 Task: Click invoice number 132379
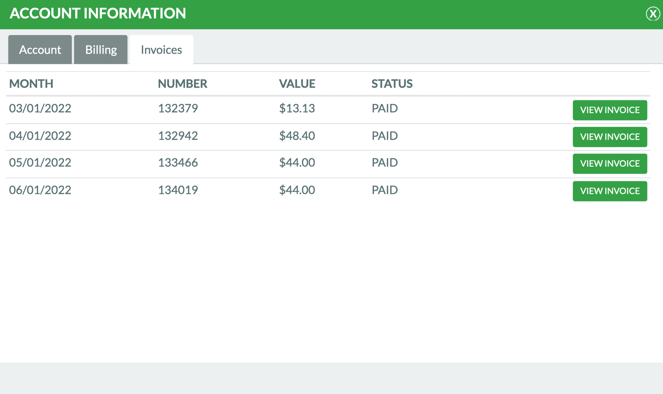point(178,108)
